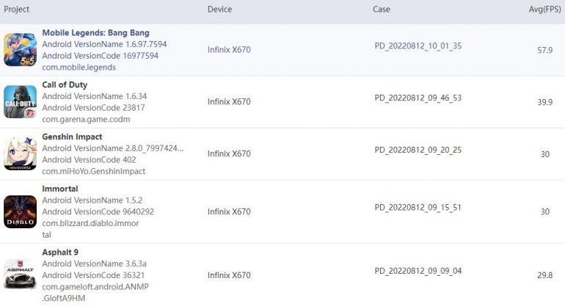Image resolution: width=565 pixels, height=306 pixels.
Task: Sort by the Case column header
Action: (382, 10)
